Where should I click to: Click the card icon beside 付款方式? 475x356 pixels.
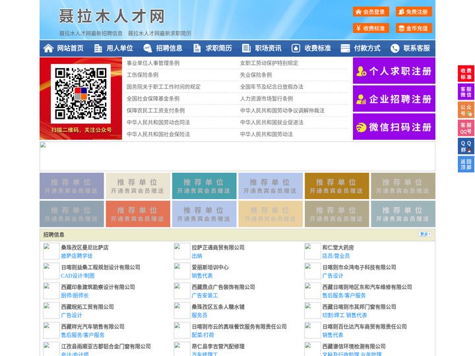[x=345, y=48]
